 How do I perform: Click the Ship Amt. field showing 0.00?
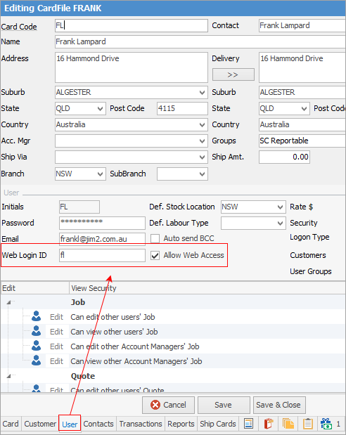point(284,157)
